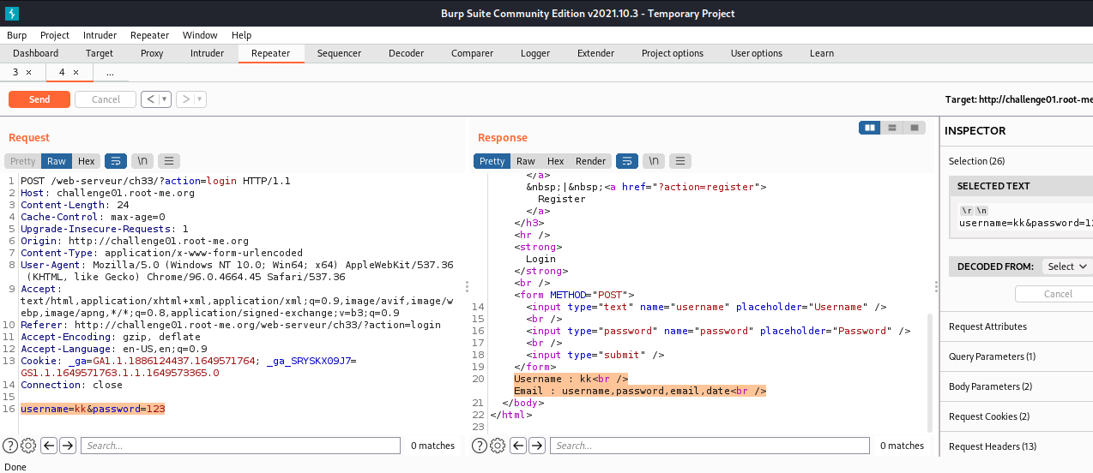Toggle word wrap icon in Response panel
The width and height of the screenshot is (1093, 473).
tap(627, 161)
